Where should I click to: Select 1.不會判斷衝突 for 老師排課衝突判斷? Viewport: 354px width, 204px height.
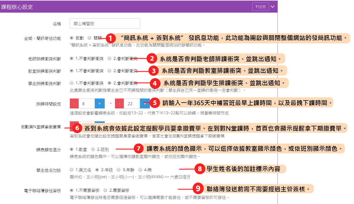coord(72,58)
